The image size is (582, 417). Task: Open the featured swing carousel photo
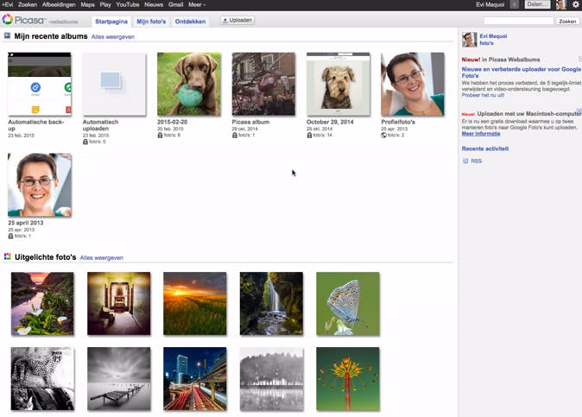click(x=348, y=378)
